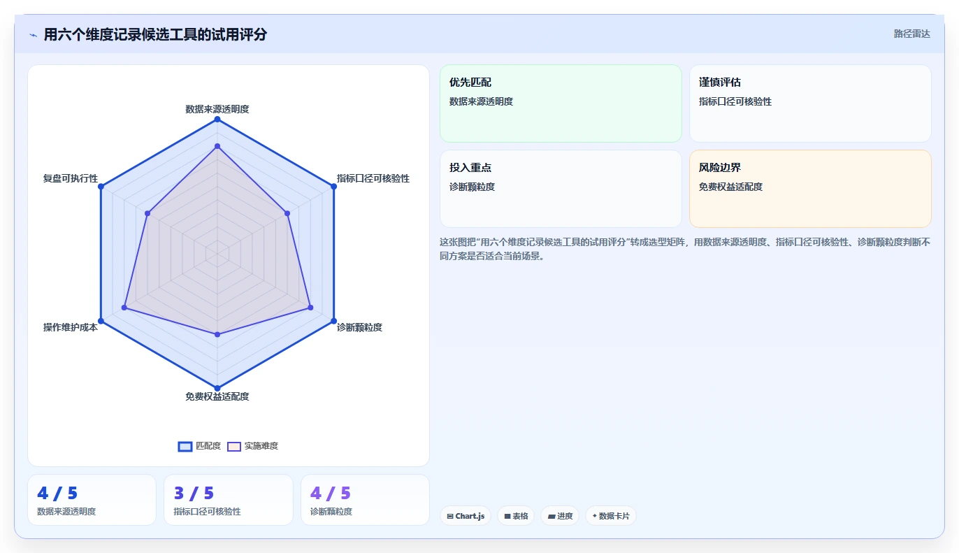Open the 风险边界 card

pos(810,189)
